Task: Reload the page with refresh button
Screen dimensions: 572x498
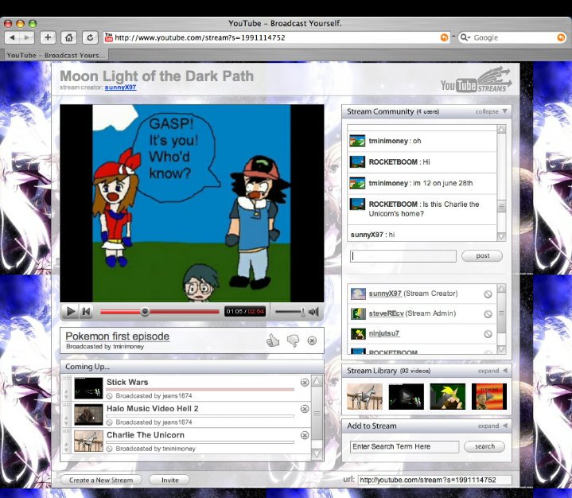Action: pyautogui.click(x=90, y=37)
